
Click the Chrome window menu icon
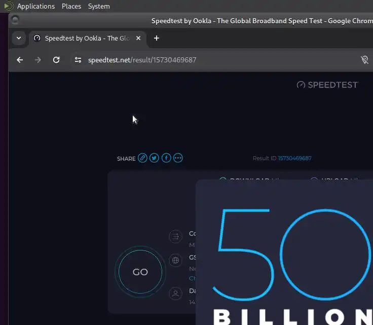click(x=15, y=20)
